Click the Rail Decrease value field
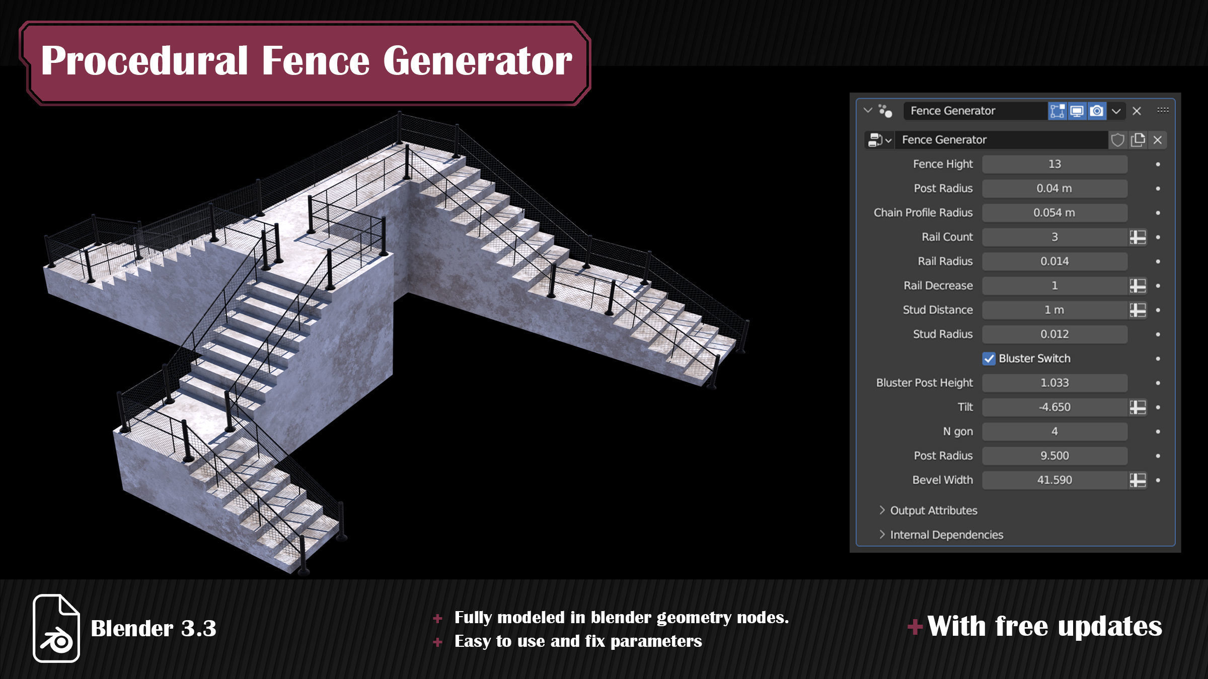The height and width of the screenshot is (679, 1208). point(1054,286)
